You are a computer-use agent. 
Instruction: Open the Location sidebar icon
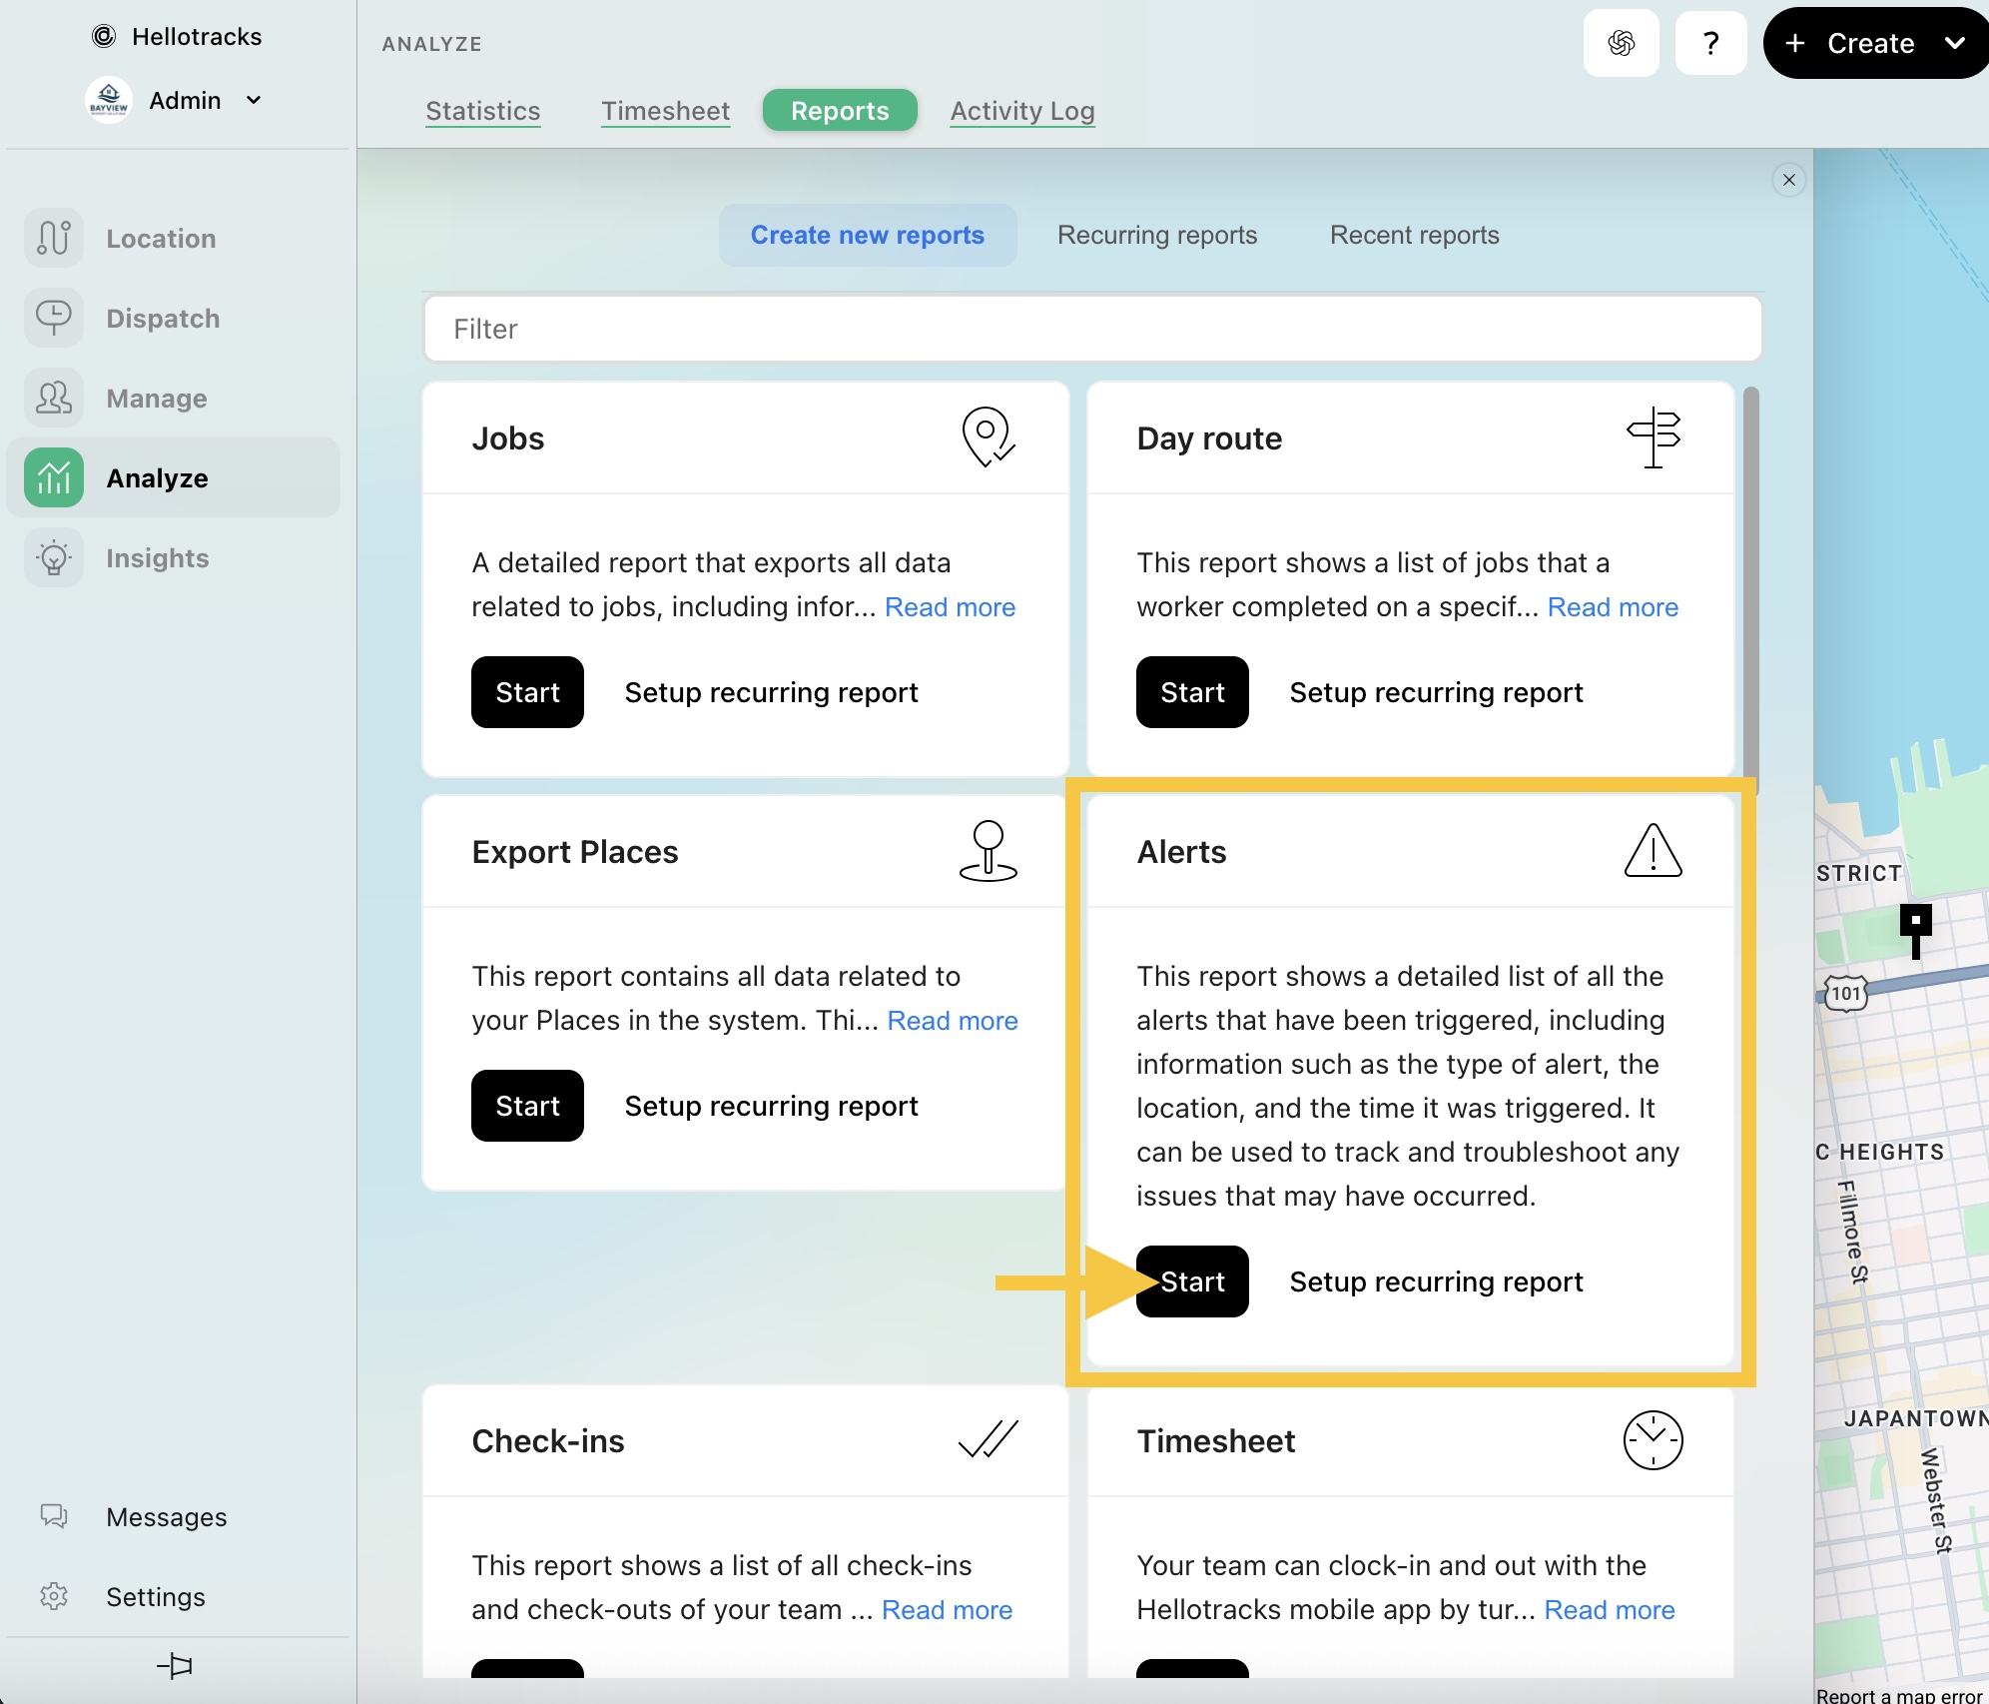(x=54, y=238)
